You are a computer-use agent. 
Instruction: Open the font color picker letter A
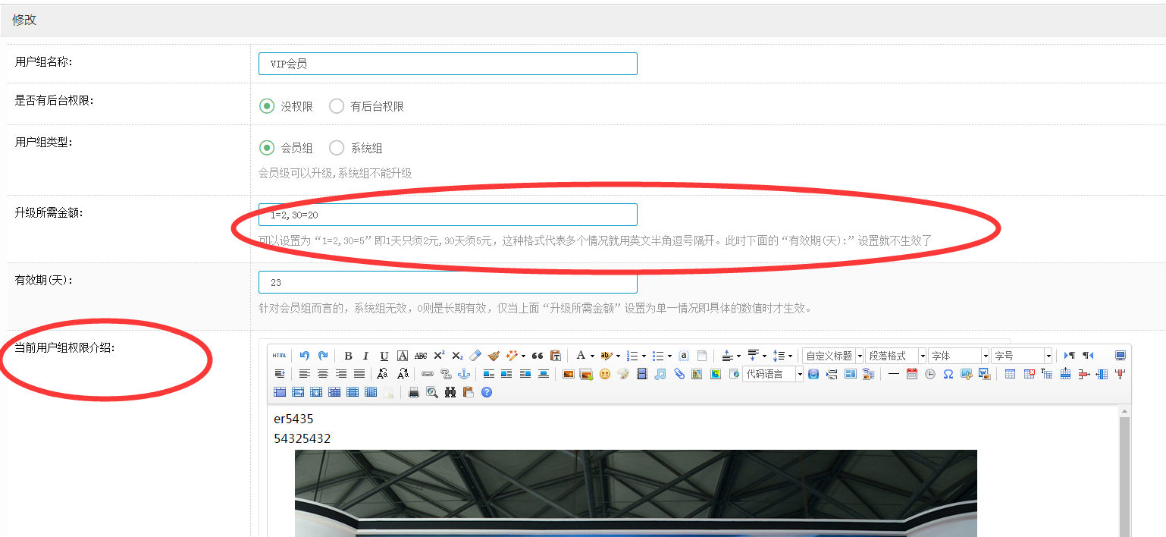(581, 356)
